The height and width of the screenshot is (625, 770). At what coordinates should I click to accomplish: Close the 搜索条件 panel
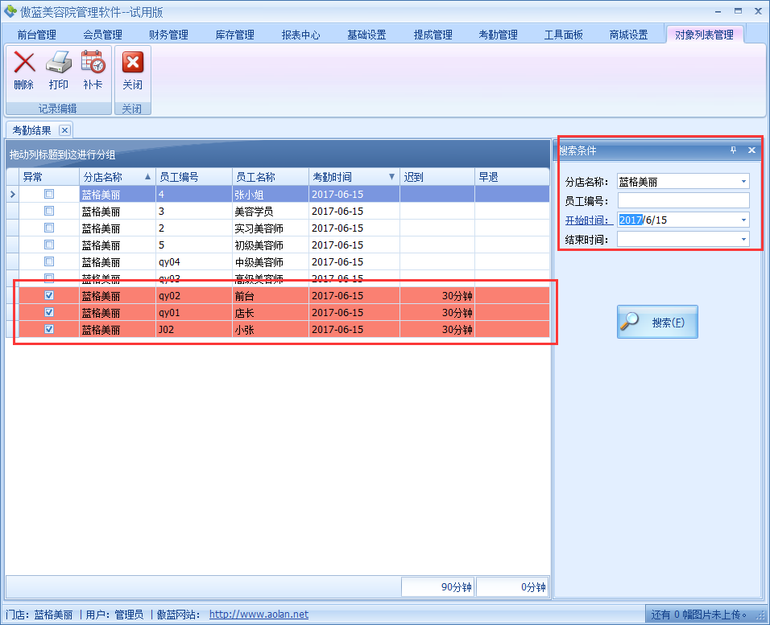pos(751,150)
